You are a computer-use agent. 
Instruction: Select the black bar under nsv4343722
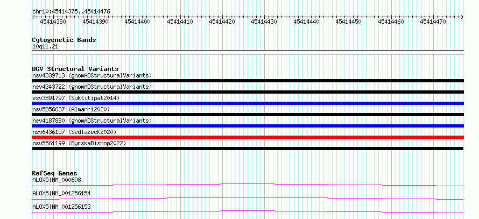pos(248,92)
